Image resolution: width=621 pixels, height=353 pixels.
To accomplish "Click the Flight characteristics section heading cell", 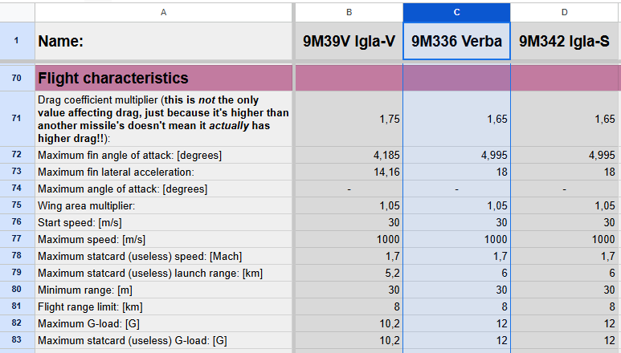I will coord(164,78).
